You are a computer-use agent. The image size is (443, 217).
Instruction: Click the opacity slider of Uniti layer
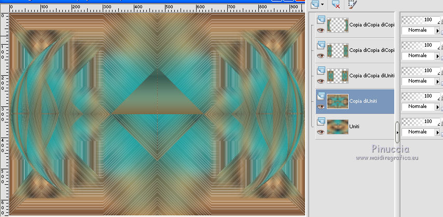(421, 121)
